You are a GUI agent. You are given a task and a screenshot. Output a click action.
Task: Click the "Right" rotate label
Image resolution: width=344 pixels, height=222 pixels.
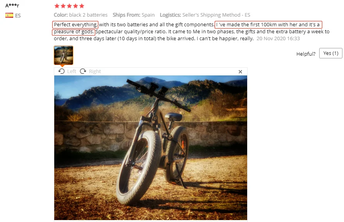pyautogui.click(x=95, y=72)
